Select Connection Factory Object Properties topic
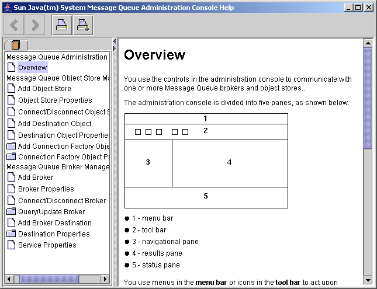Viewport: 377px width, 289px height. tap(64, 157)
